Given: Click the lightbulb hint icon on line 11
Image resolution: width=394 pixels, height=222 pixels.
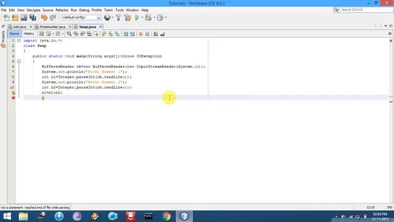Looking at the screenshot, I should coord(13,92).
